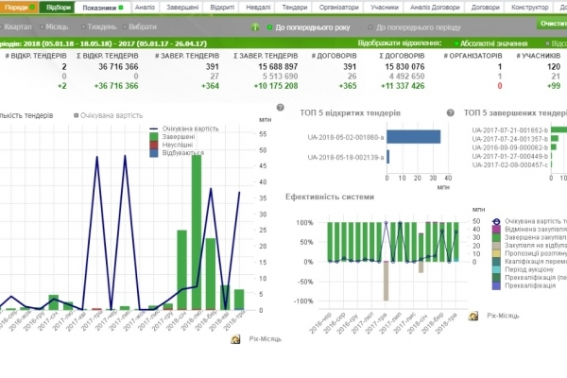This screenshot has height=378, width=567.
Task: Click Завершені green legend marker
Action: 155,137
